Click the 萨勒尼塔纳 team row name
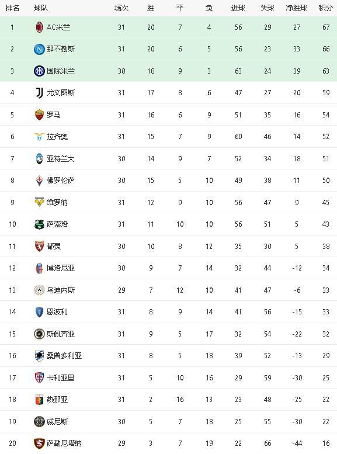Screen dimensions: 337x454 (x=64, y=443)
